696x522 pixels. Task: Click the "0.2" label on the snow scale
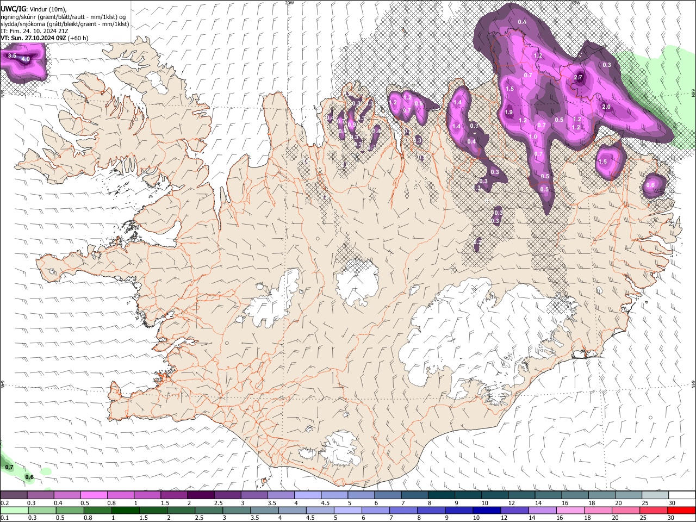[5, 503]
